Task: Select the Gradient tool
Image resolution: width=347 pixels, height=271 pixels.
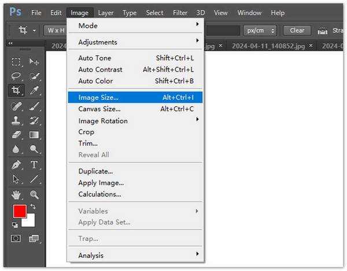Action: 34,135
